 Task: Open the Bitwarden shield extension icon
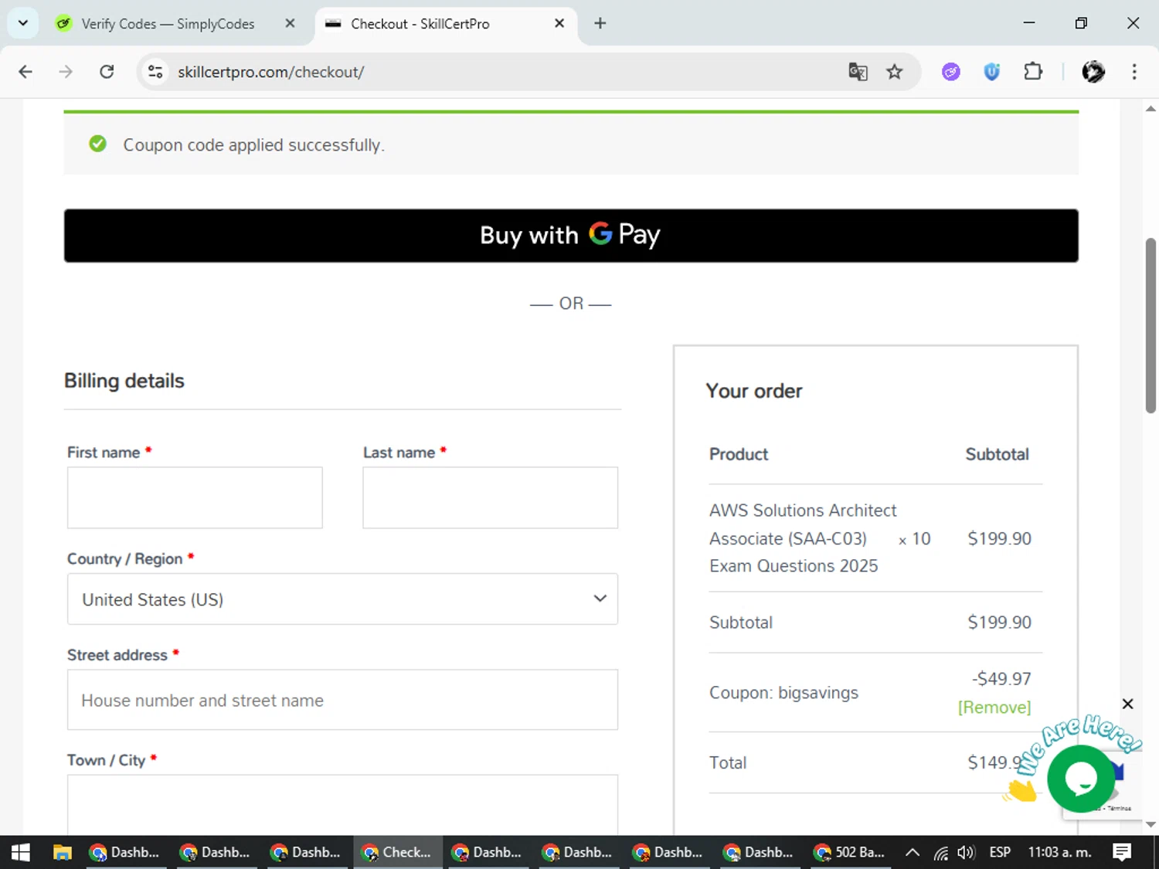(991, 72)
